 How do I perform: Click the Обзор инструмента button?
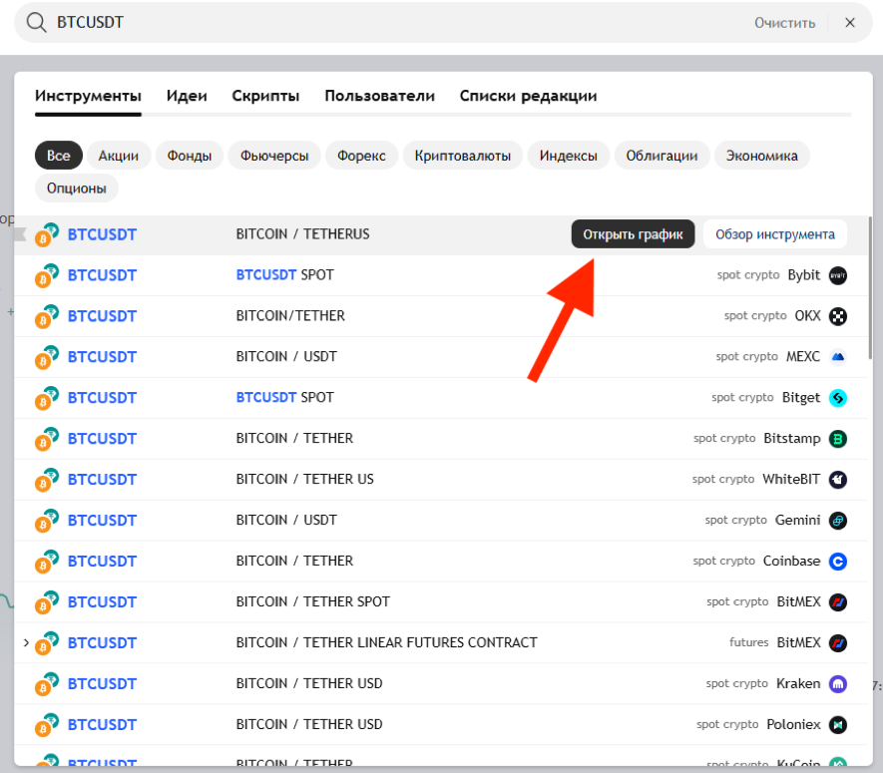775,234
